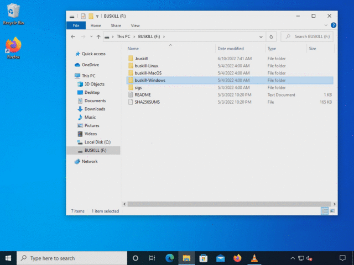Open the Action Center notifications icon
Screen dimensions: 354x265
(342, 258)
